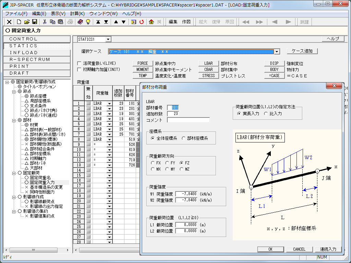Click the Save floppy disk icon

35,22
